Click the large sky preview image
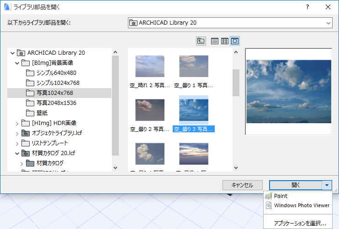Image resolution: width=339 pixels, height=229 pixels. coord(289,92)
